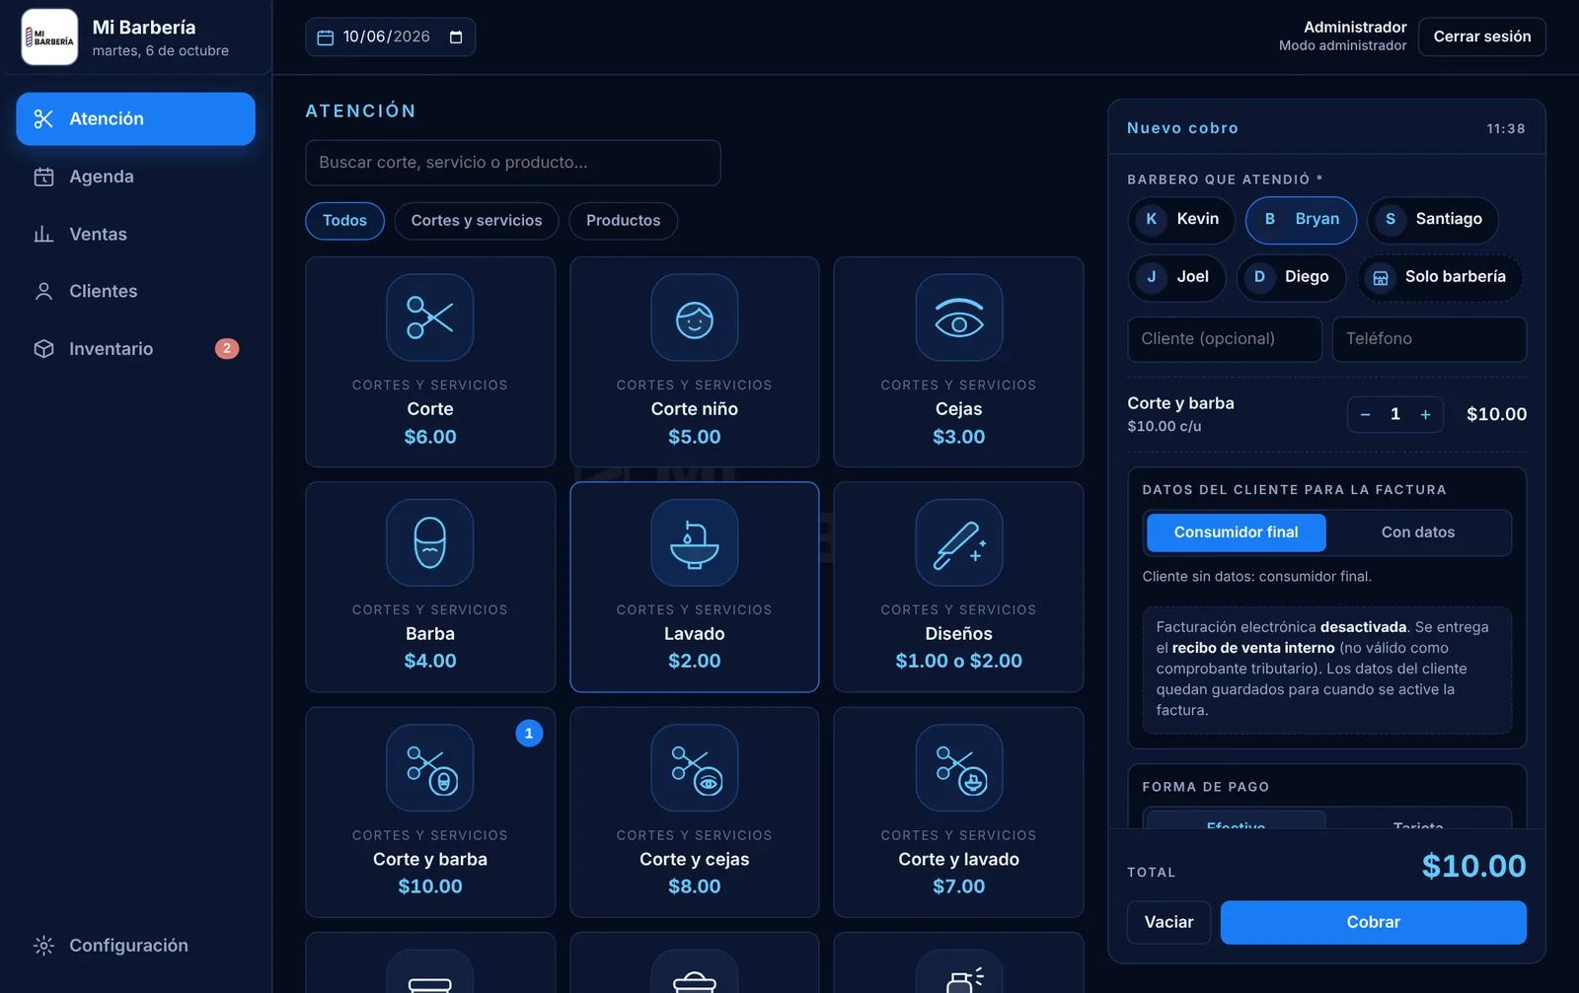Screen dimensions: 1579x993
Task: Click the Cobrar button
Action: point(1373,923)
